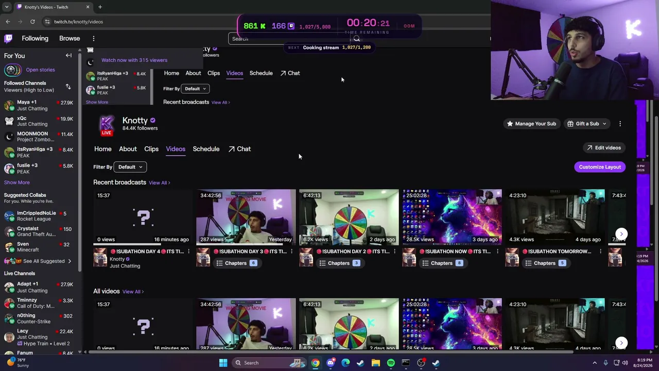Image resolution: width=659 pixels, height=371 pixels.
Task: Open the Filter By Default dropdown
Action: click(x=130, y=167)
